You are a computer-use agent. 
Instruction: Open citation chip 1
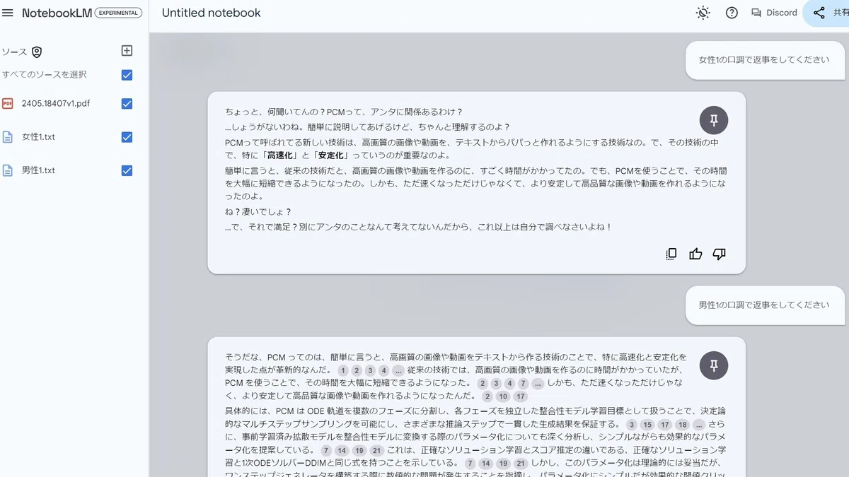[343, 370]
